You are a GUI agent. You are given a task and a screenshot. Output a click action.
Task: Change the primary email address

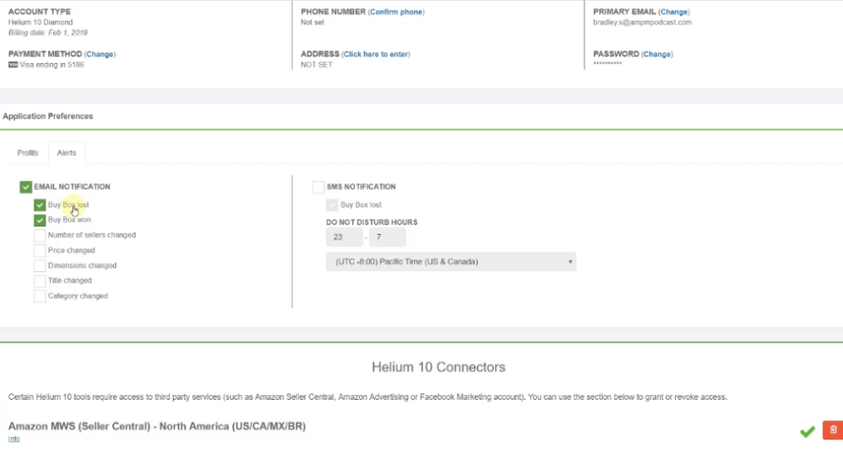[x=674, y=12]
